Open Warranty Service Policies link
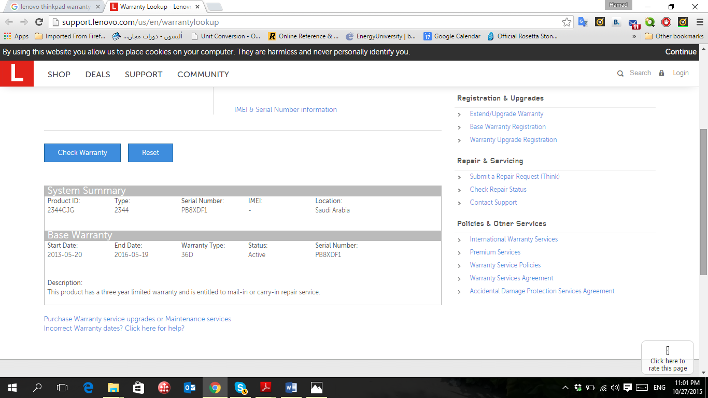Screen dimensions: 708x398 coord(505,265)
